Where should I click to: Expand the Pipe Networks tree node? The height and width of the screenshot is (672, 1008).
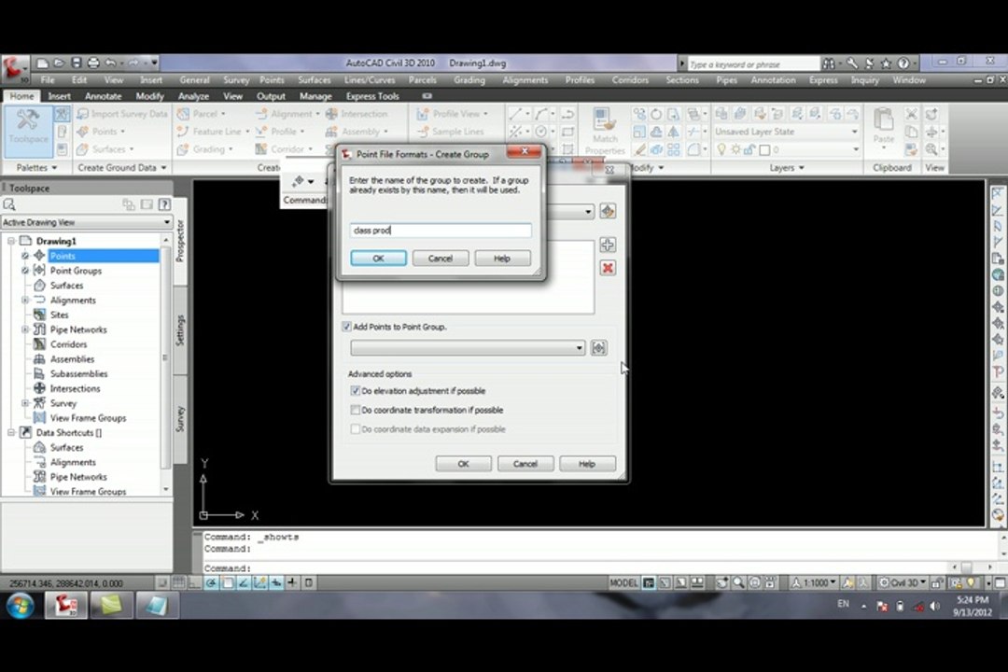click(x=25, y=329)
